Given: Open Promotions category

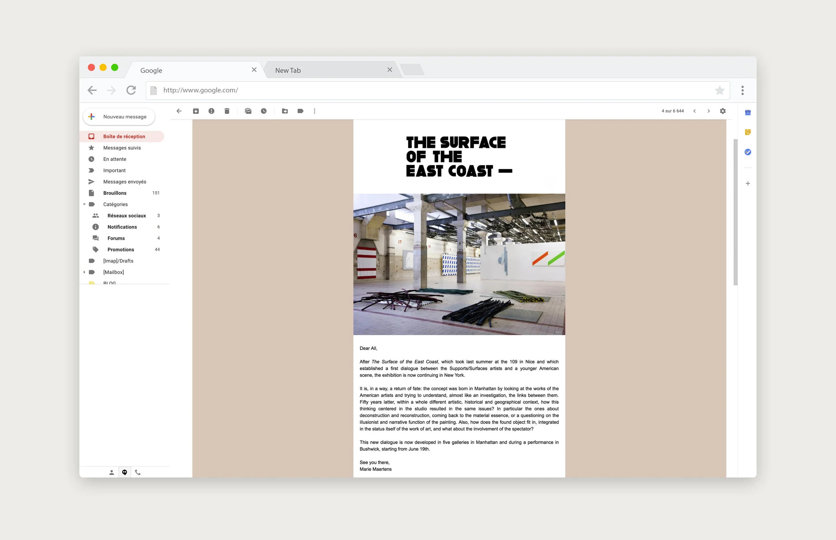Looking at the screenshot, I should pos(122,249).
